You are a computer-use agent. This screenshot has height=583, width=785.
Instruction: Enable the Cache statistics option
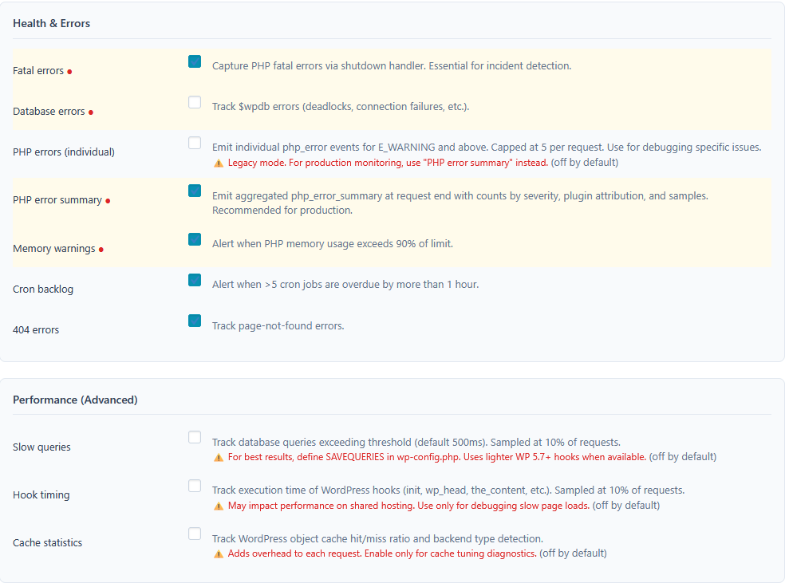[195, 534]
